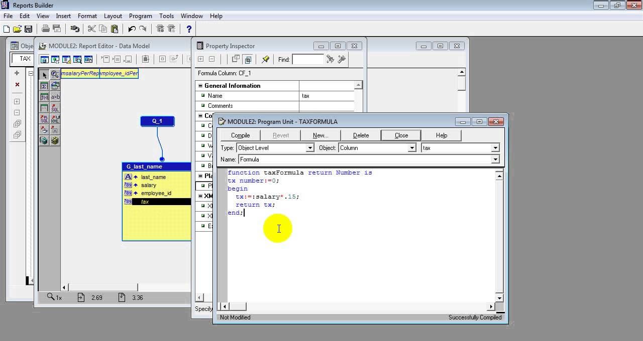This screenshot has height=341, width=643.
Task: Choose the Formula Column tool
Action: tap(44, 97)
